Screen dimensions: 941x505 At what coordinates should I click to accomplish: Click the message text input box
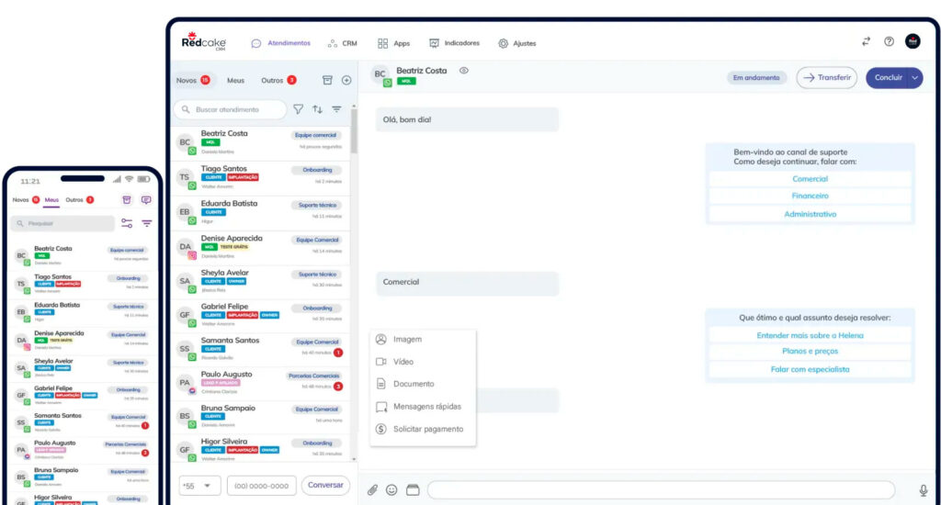[x=661, y=490]
